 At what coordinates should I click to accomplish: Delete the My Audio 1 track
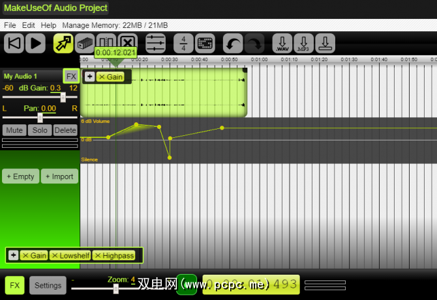coord(65,130)
